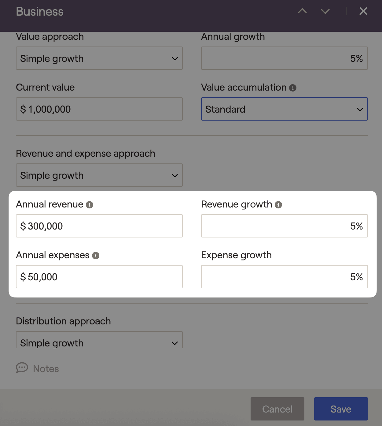
Task: Click the up chevron in the Business header
Action: click(302, 11)
